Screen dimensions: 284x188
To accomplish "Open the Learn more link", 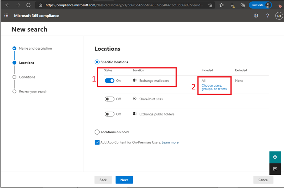I will coord(170,142).
